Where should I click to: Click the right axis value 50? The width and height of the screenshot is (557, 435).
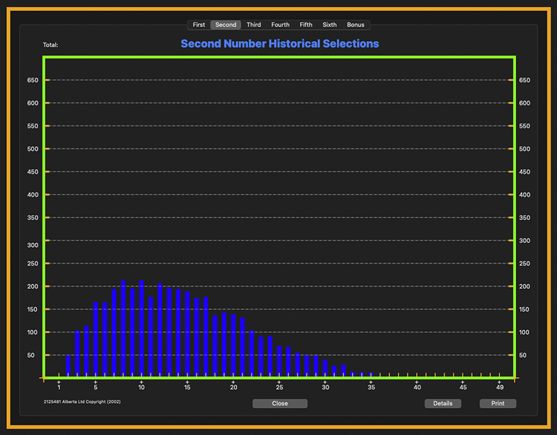click(x=523, y=355)
